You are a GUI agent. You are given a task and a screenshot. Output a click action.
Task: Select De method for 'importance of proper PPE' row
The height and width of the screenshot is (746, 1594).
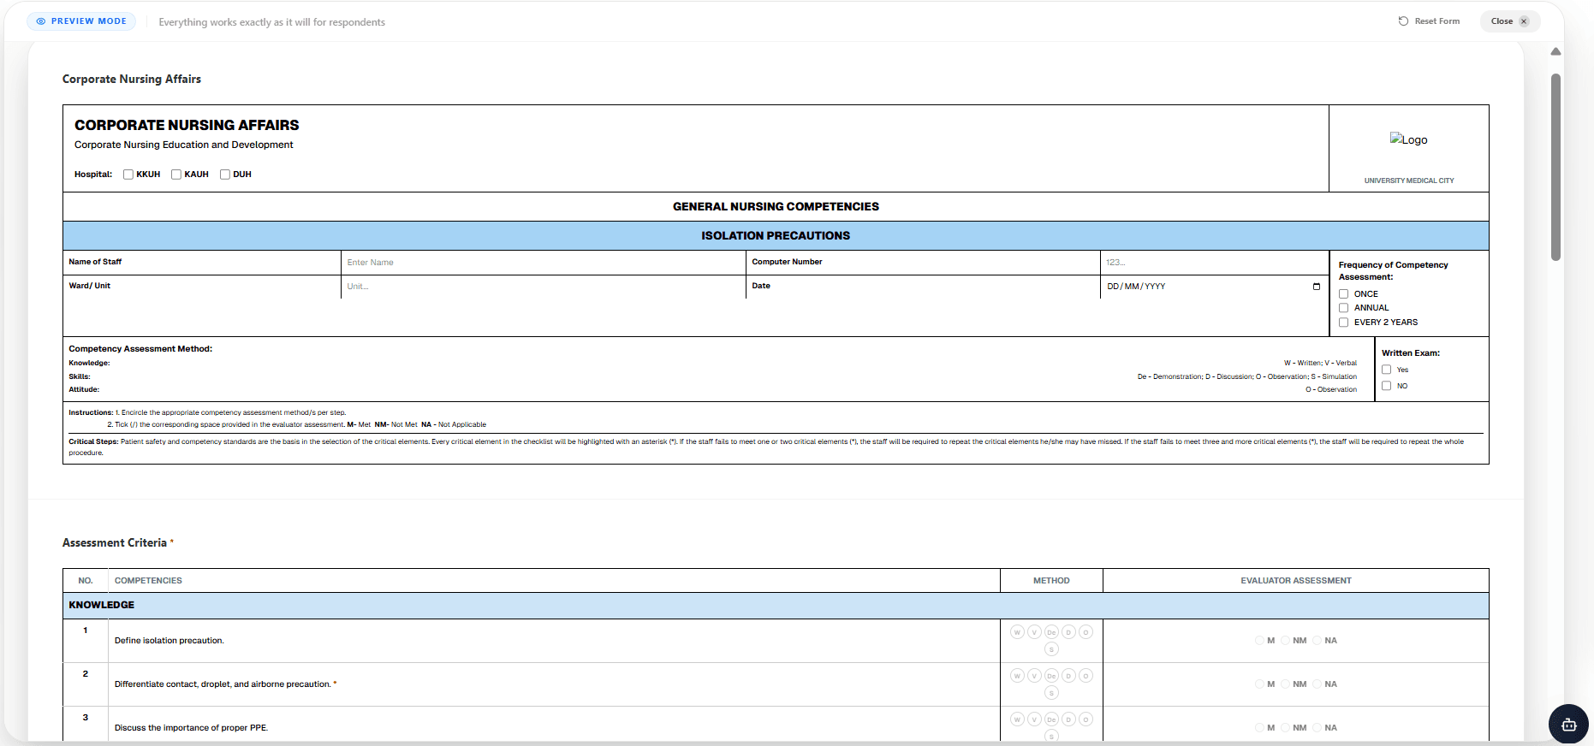(x=1051, y=719)
